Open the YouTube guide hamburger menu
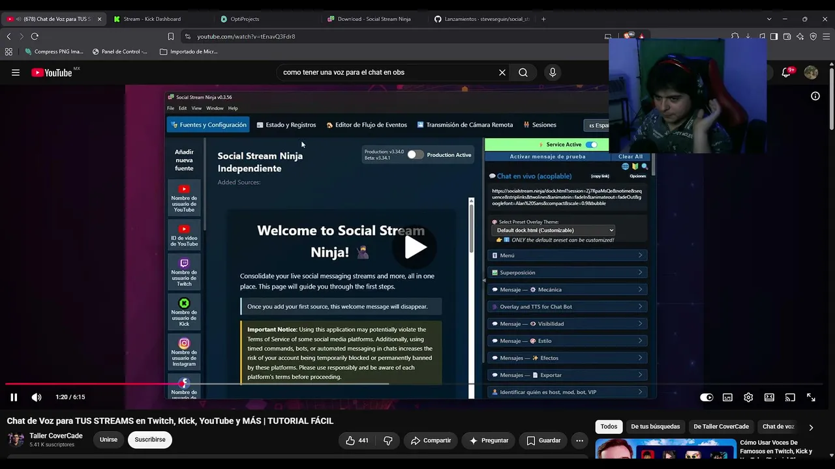835x469 pixels. coord(16,72)
